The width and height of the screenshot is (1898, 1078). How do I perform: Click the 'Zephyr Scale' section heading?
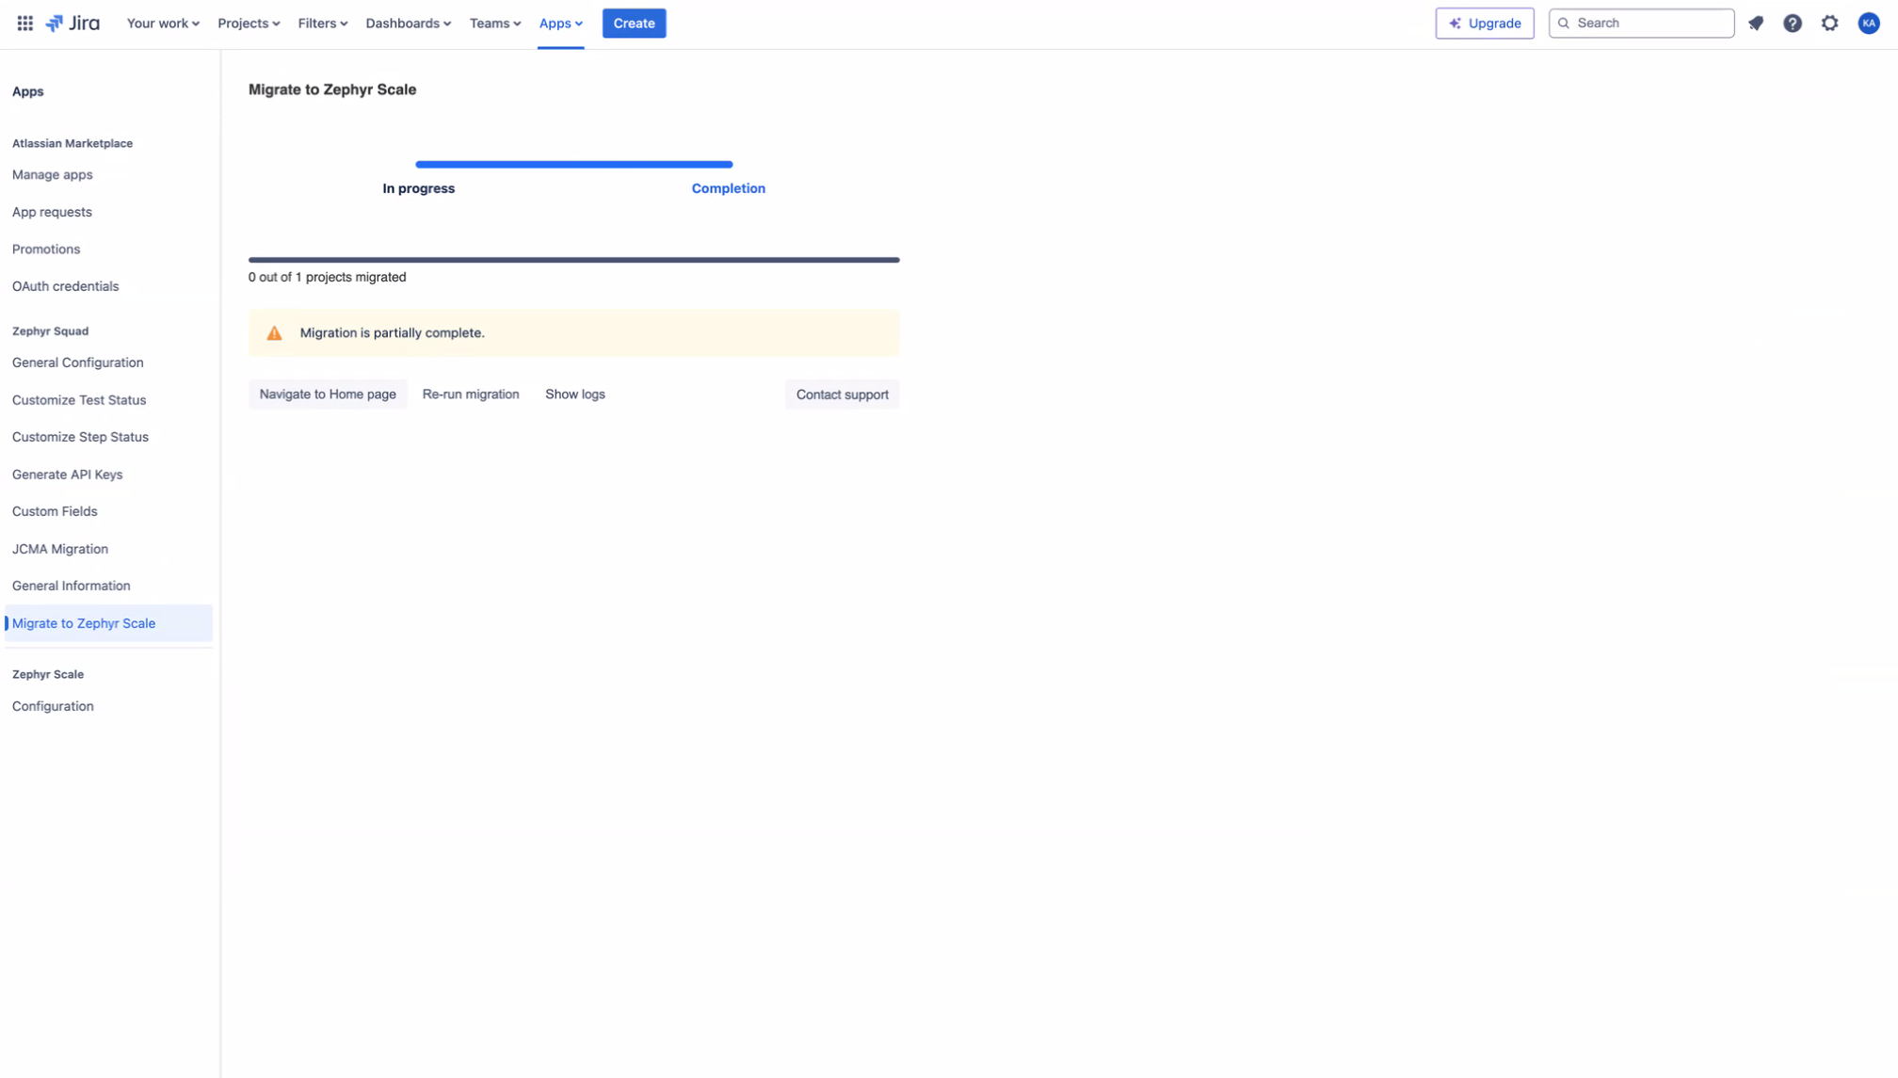pyautogui.click(x=48, y=675)
